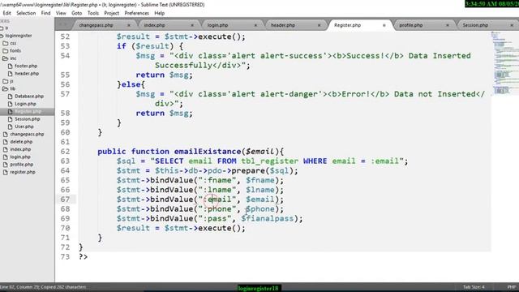519x292 pixels.
Task: Change Tab Size setting in status bar
Action: 474,287
